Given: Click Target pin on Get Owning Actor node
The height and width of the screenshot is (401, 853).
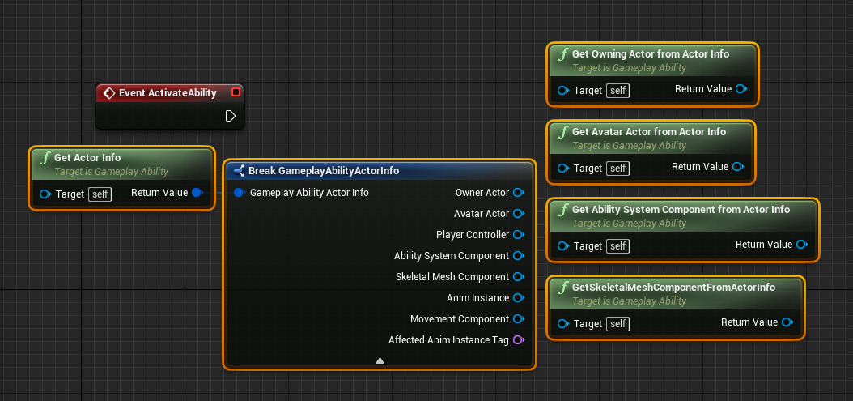Looking at the screenshot, I should click(563, 91).
